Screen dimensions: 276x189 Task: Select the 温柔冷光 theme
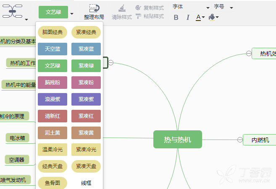[x=53, y=150]
